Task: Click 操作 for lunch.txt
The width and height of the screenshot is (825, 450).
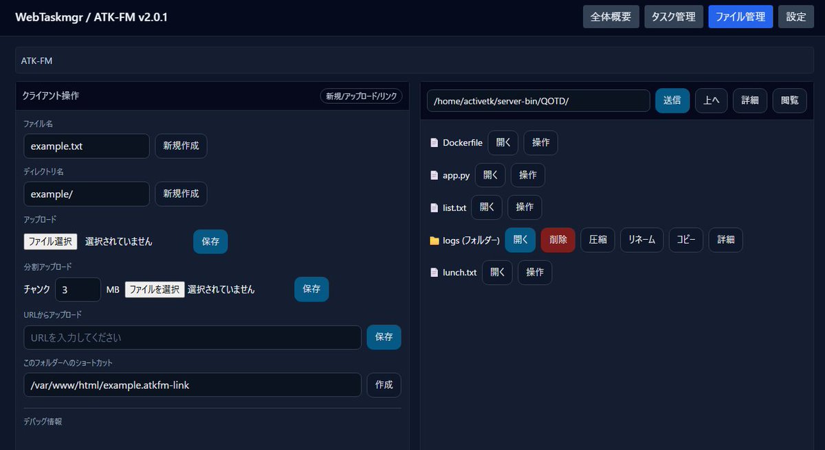Action: coord(535,273)
